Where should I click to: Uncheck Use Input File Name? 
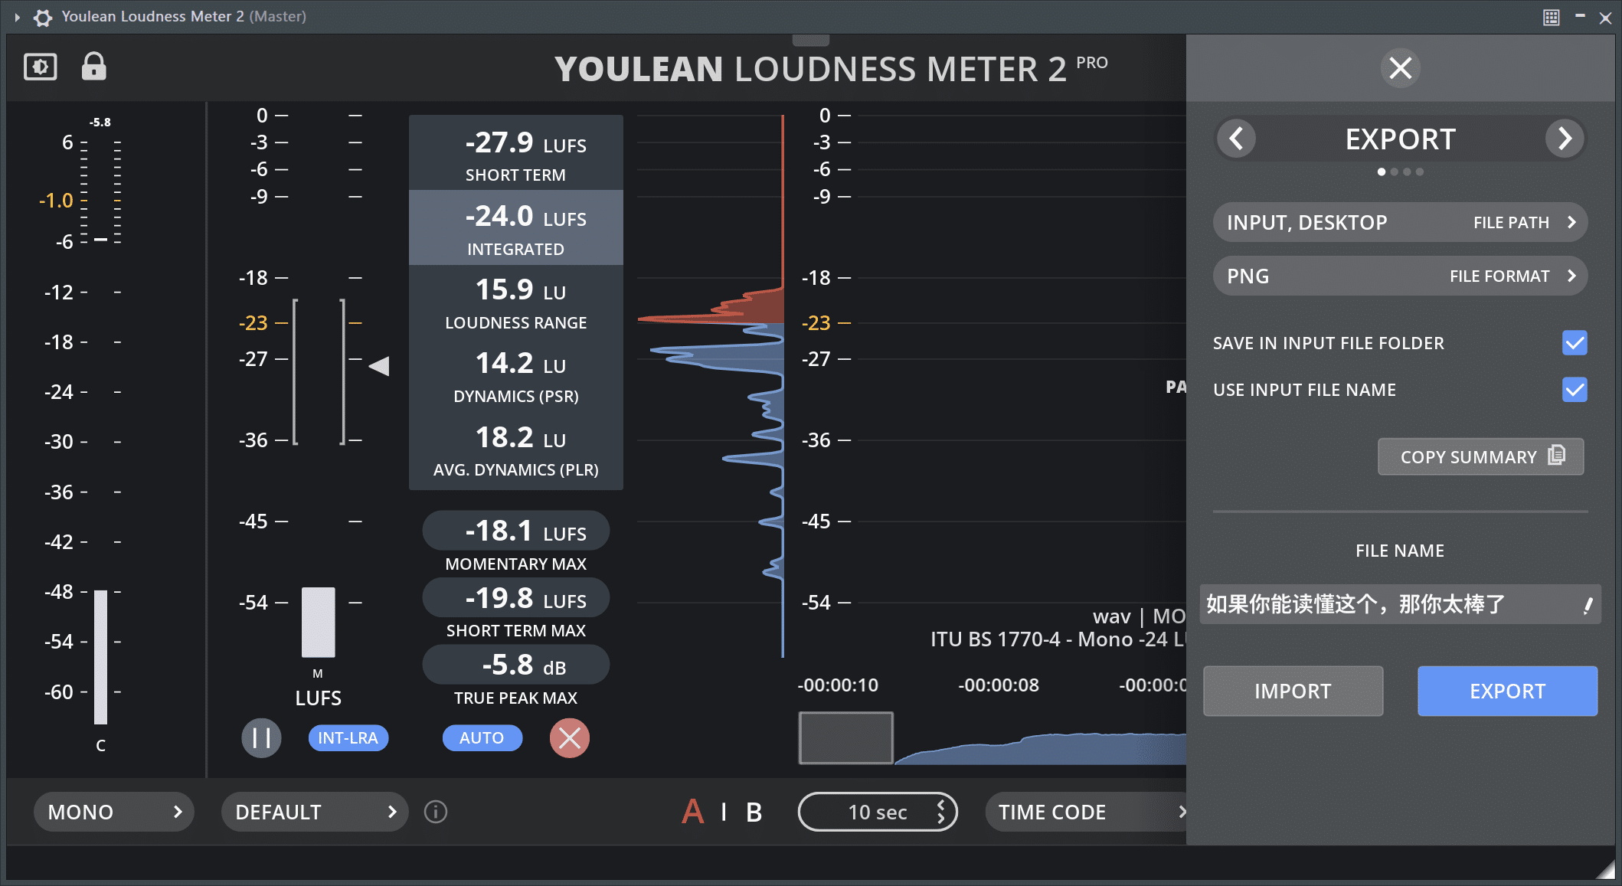click(1575, 390)
